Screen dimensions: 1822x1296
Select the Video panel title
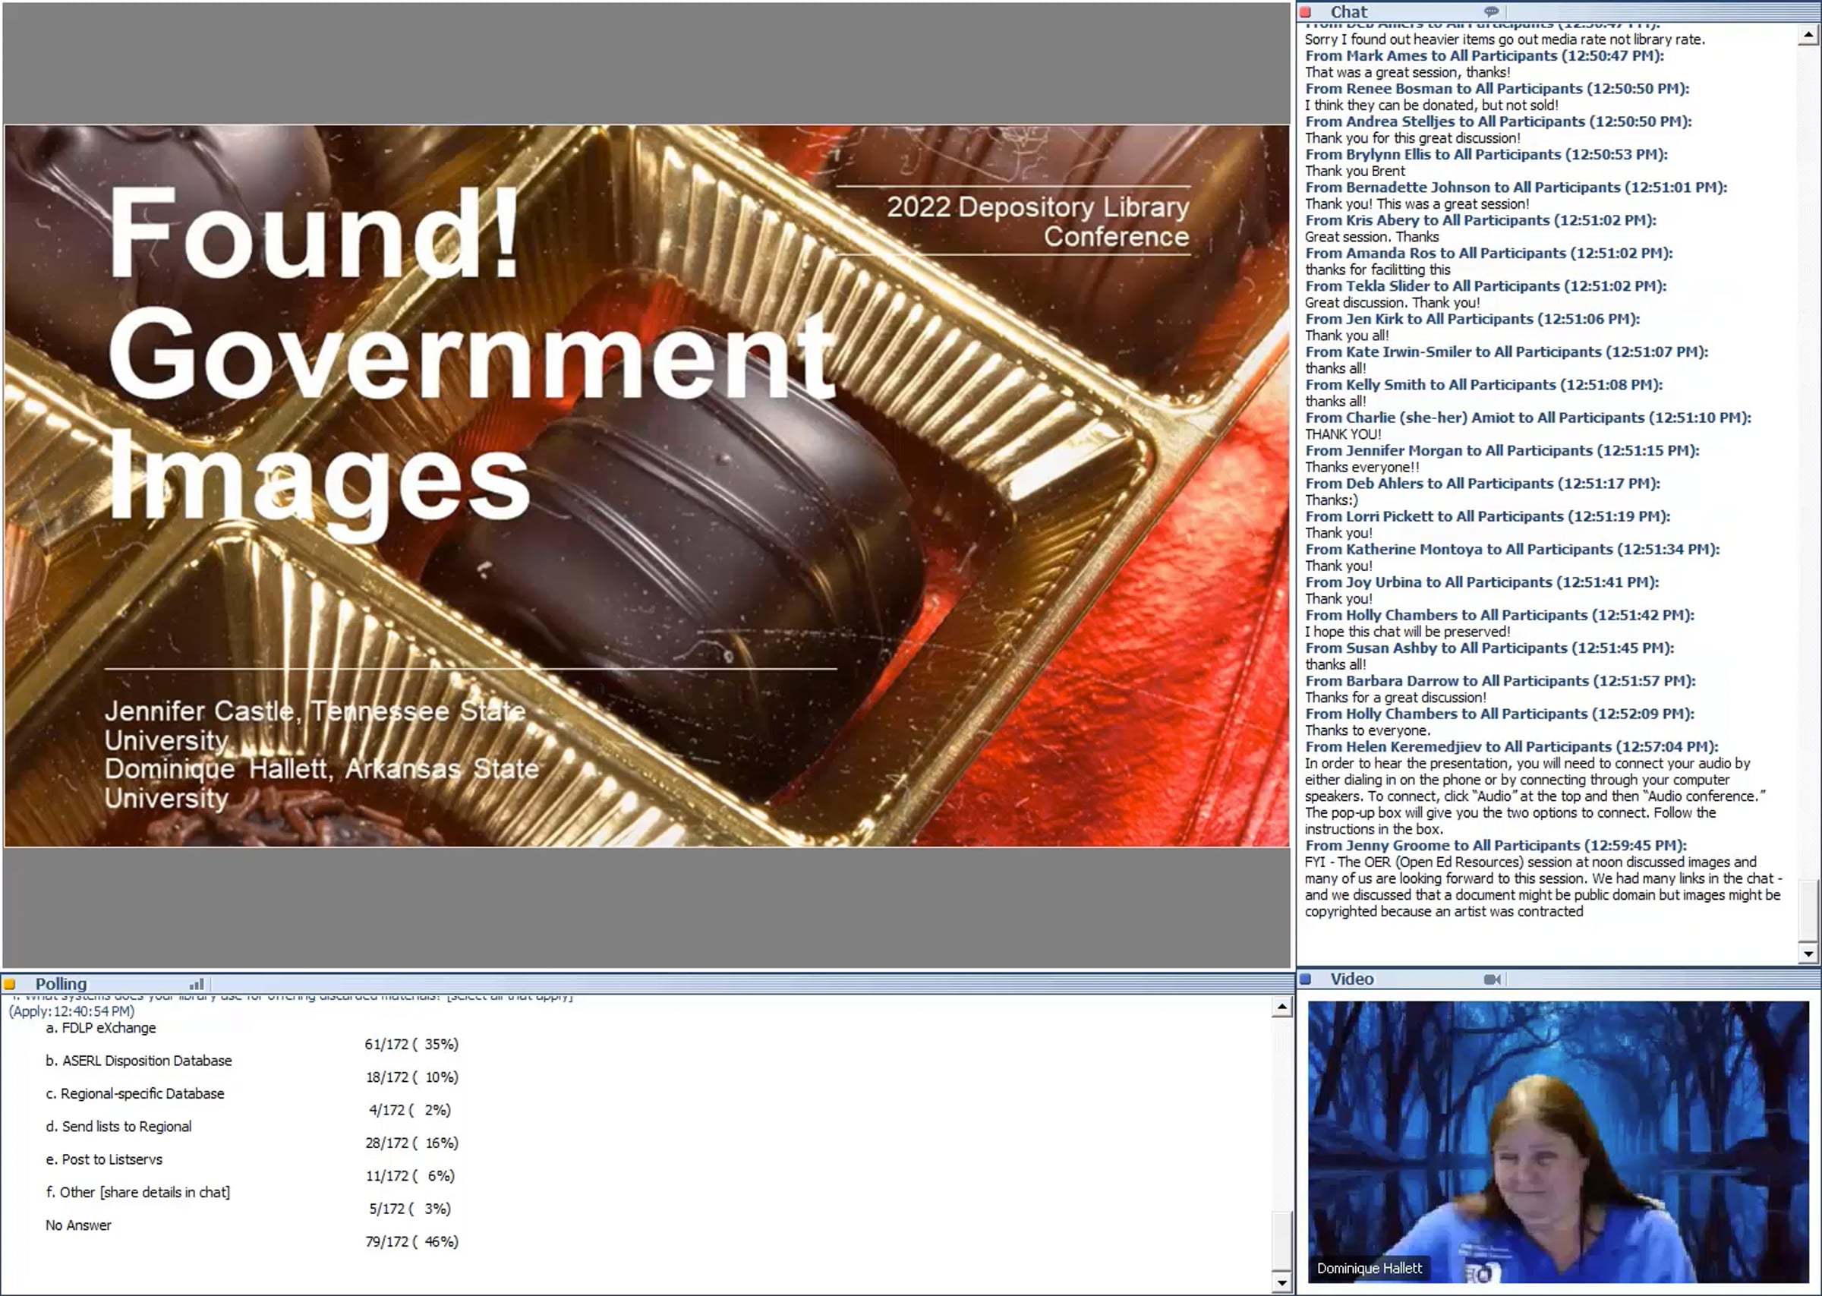1351,979
